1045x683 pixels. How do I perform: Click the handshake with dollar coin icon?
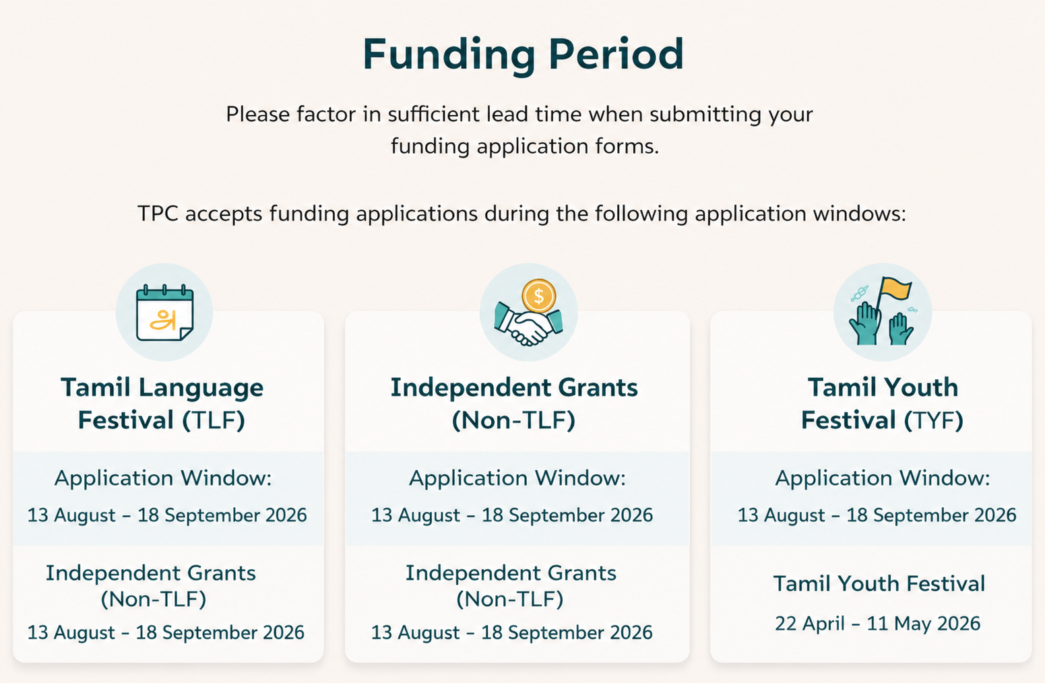(528, 313)
